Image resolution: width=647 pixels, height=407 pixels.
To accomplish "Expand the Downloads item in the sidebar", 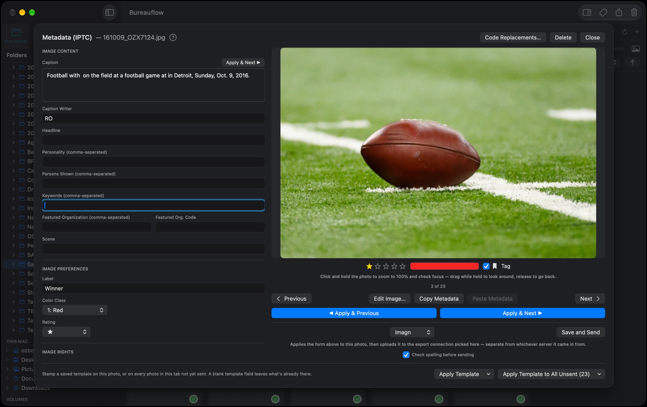I will [x=7, y=388].
